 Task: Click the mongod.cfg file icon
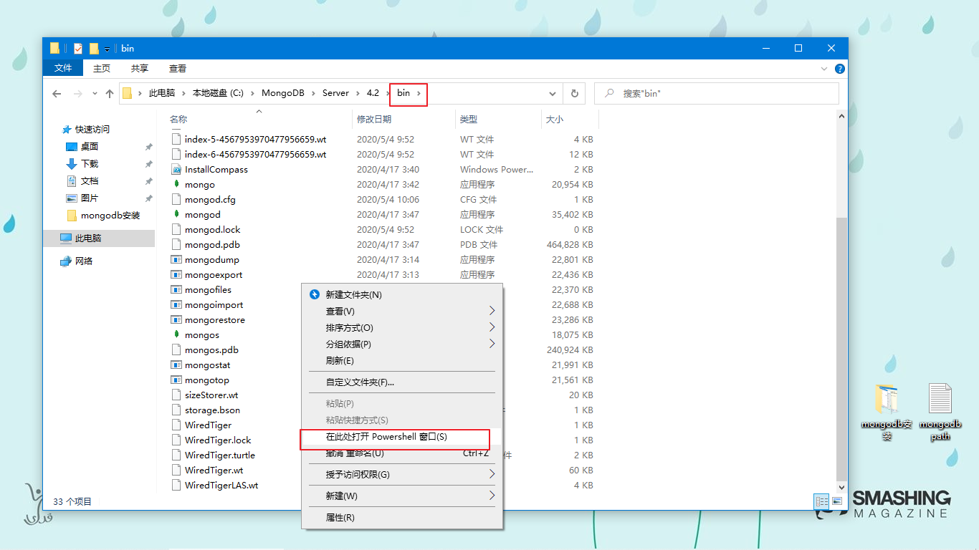coord(177,199)
